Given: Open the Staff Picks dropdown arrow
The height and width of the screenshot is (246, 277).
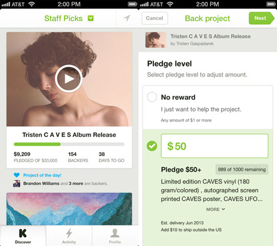Looking at the screenshot, I should 91,18.
